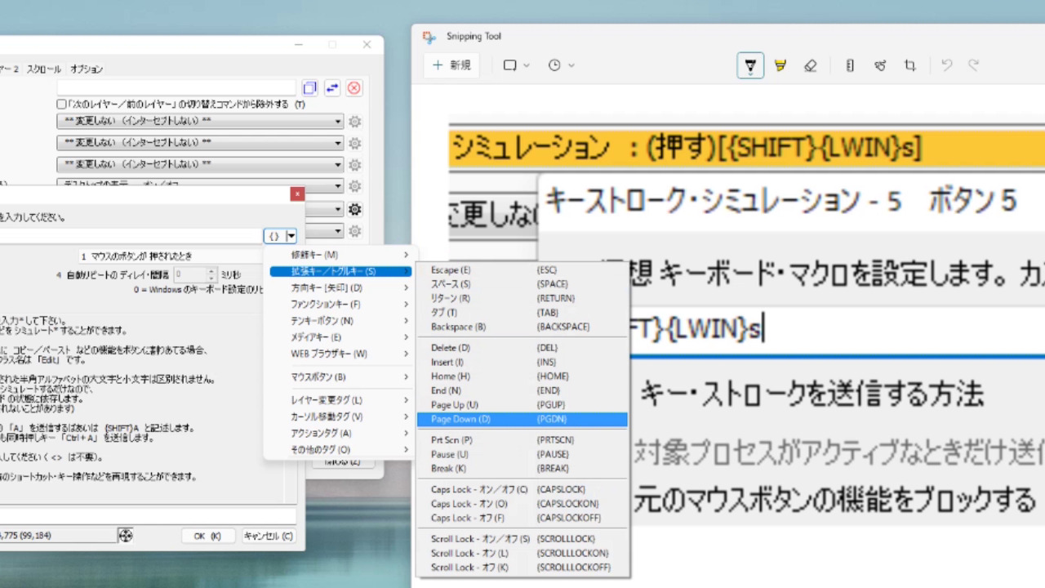Choose Insert (I) {INS} menu entry

point(522,362)
